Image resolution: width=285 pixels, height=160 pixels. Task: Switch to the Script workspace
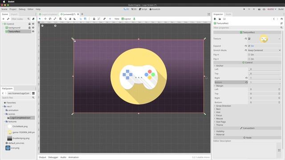coord(143,9)
